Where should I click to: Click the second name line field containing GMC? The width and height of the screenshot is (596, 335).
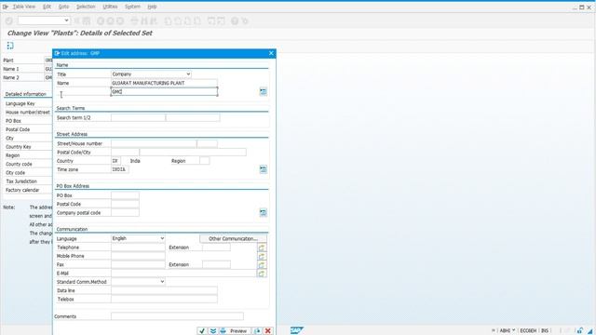[x=164, y=91]
